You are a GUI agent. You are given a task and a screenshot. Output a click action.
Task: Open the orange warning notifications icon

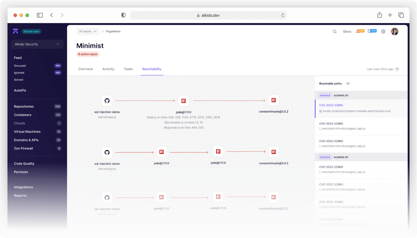pyautogui.click(x=360, y=31)
